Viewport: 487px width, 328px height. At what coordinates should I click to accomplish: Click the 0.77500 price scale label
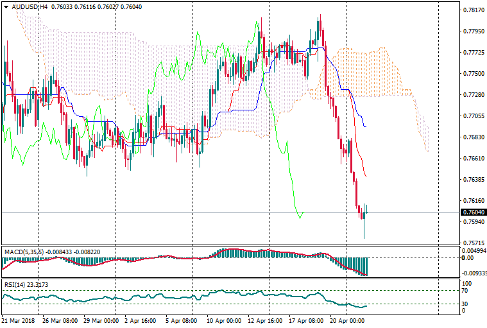pyautogui.click(x=473, y=74)
